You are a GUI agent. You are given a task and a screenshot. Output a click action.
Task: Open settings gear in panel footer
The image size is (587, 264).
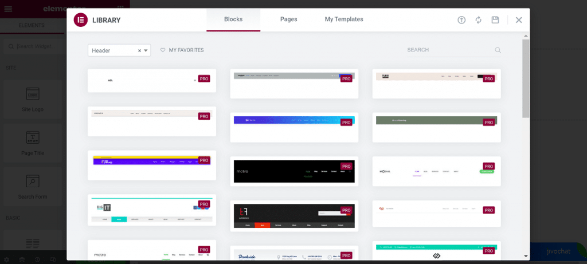7,259
